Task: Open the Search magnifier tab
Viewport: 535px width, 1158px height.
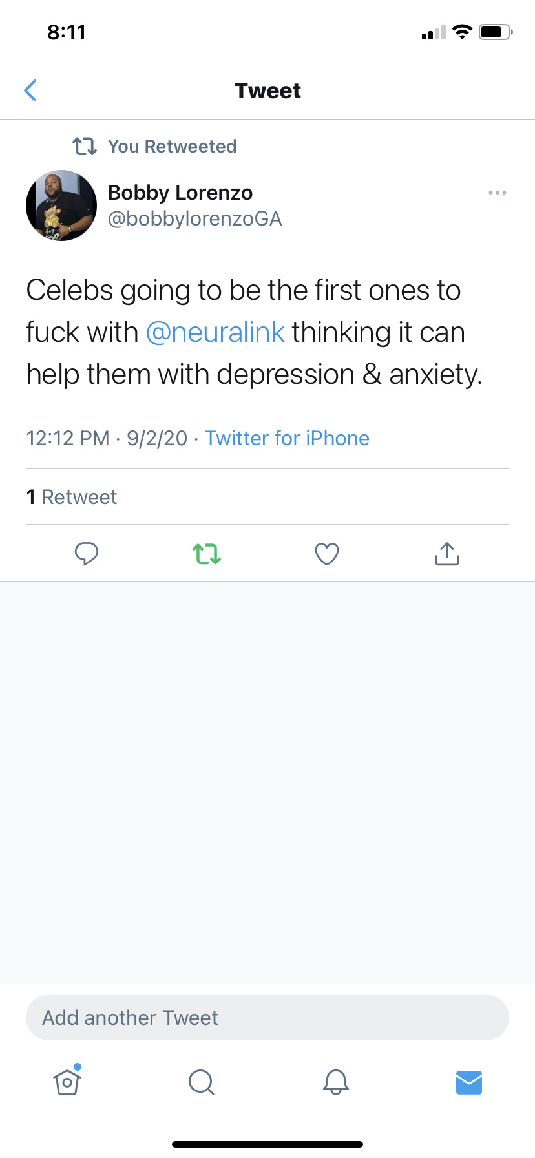Action: coord(201,1082)
